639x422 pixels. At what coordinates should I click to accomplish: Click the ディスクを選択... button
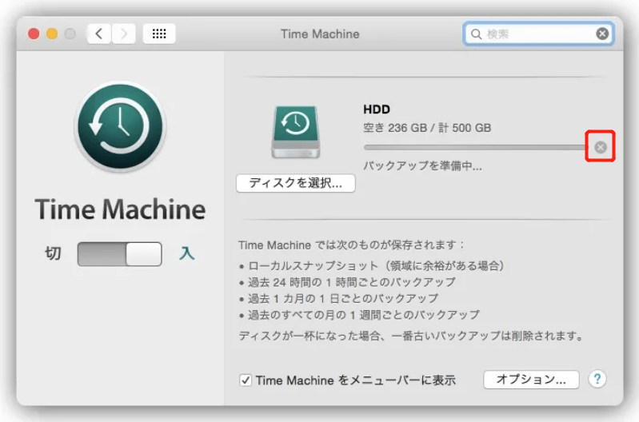click(x=296, y=183)
